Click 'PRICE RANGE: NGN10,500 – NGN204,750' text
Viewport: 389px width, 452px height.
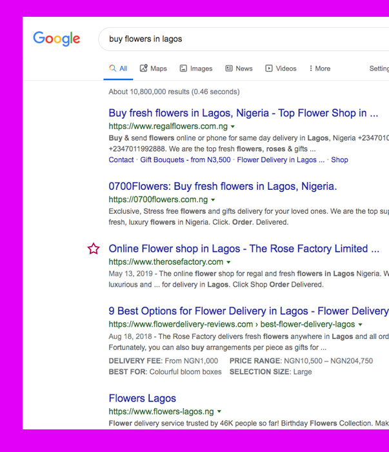click(x=301, y=361)
